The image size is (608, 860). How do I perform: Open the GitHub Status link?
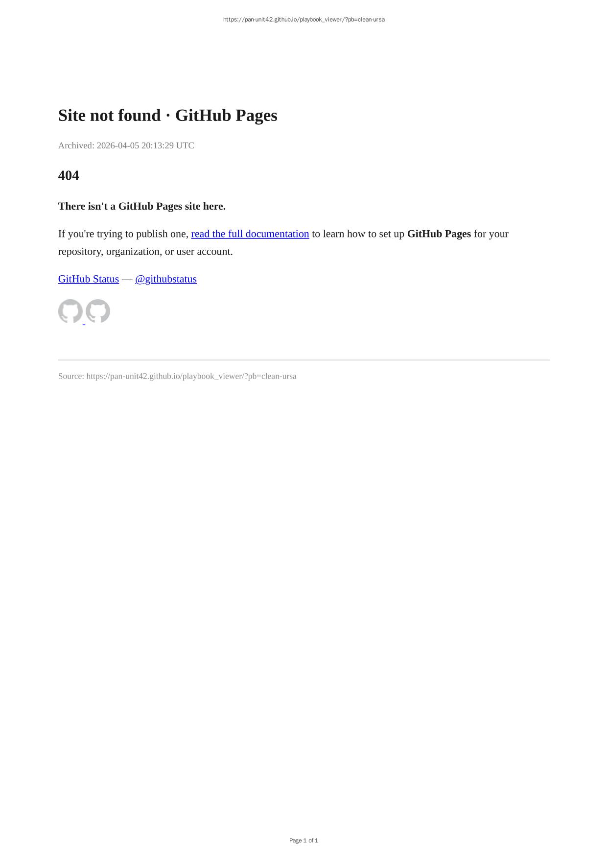click(89, 279)
